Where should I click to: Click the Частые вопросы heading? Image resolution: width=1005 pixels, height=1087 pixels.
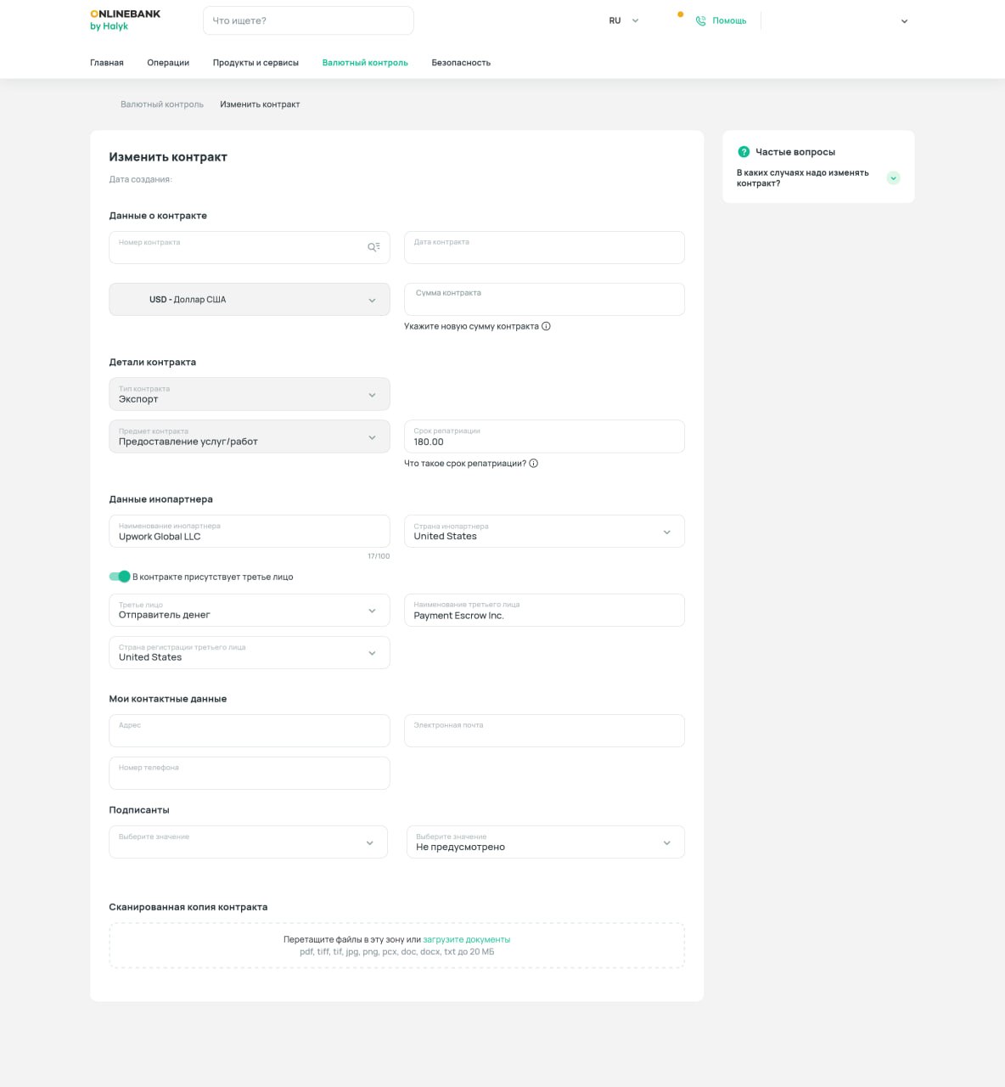point(795,152)
